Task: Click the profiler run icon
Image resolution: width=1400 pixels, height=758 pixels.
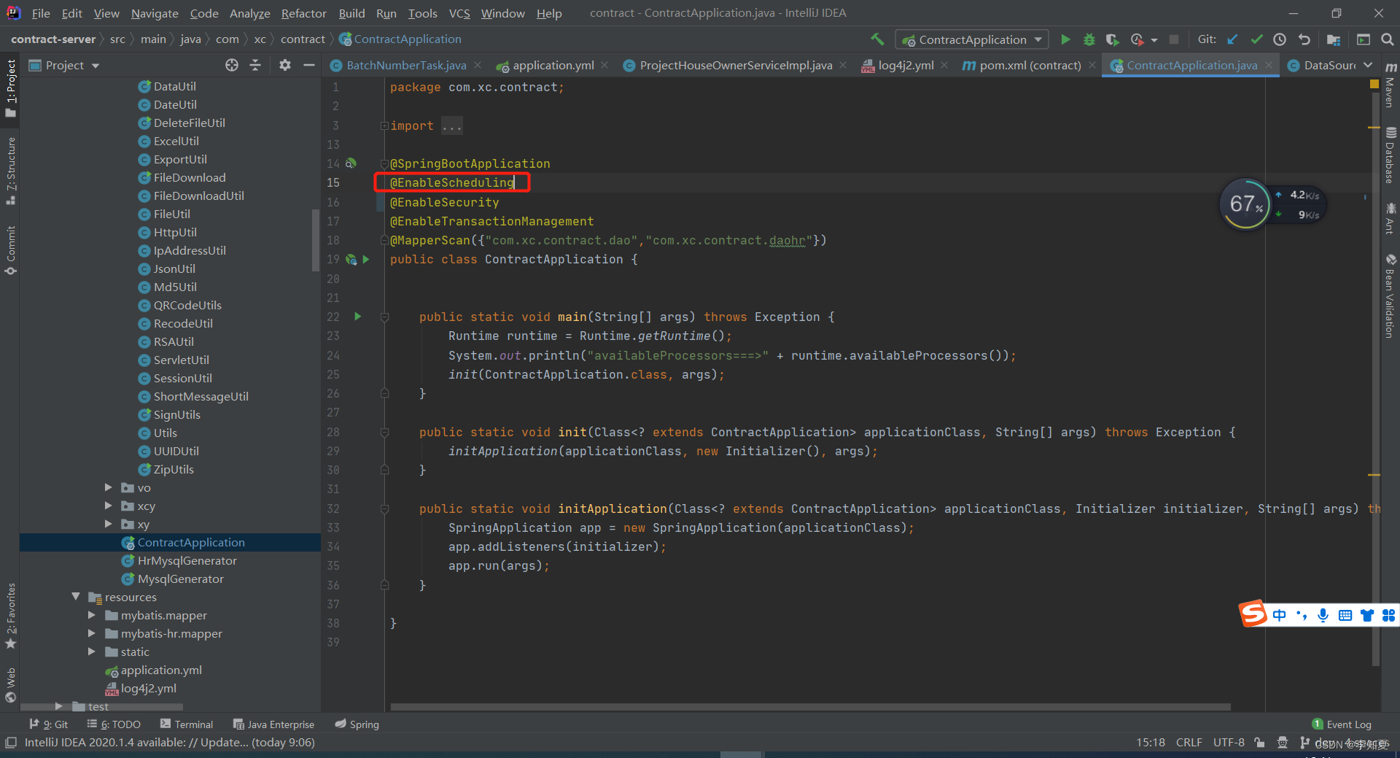Action: pos(1137,39)
